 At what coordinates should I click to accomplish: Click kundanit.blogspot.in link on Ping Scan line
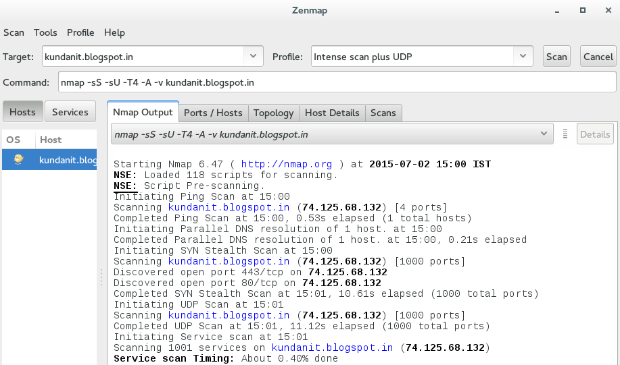pos(229,207)
